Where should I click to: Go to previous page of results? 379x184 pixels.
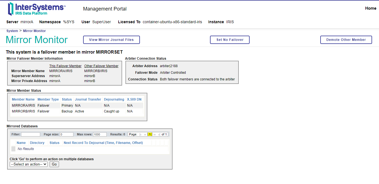coord(145,135)
